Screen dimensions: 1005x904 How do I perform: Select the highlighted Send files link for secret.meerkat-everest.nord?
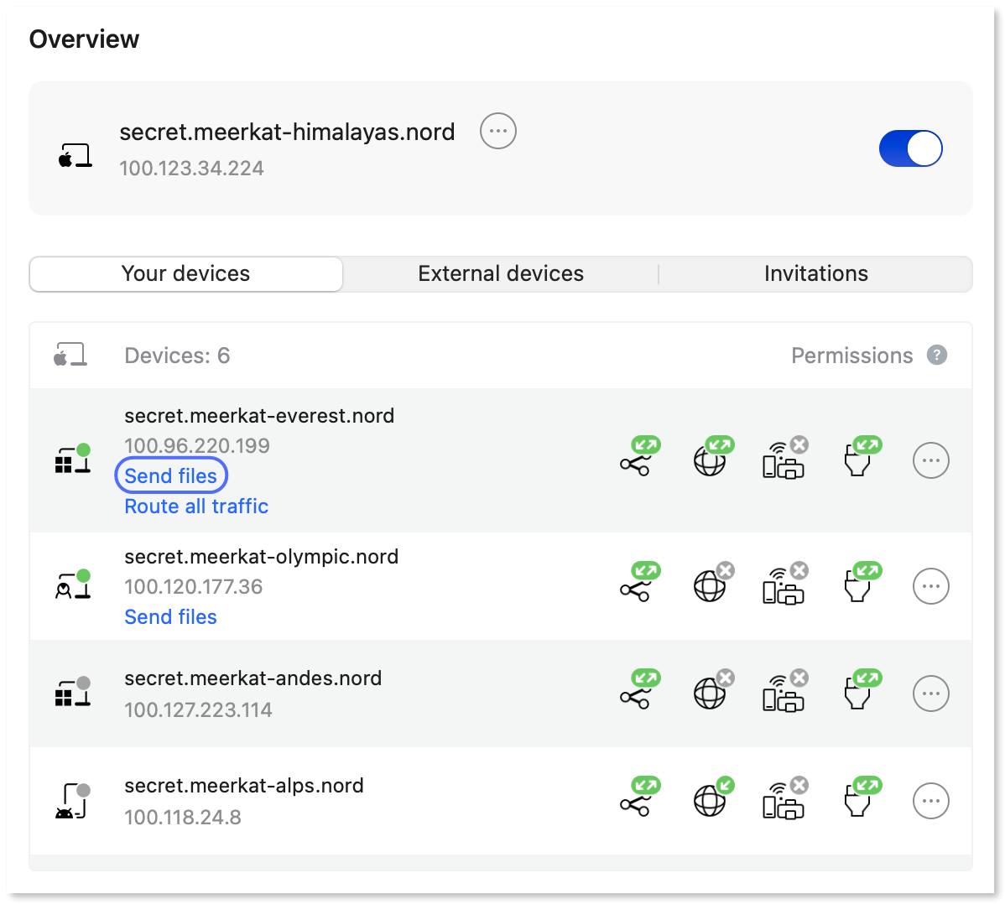[170, 475]
